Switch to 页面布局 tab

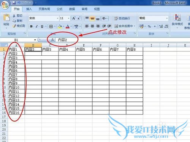click(44, 9)
